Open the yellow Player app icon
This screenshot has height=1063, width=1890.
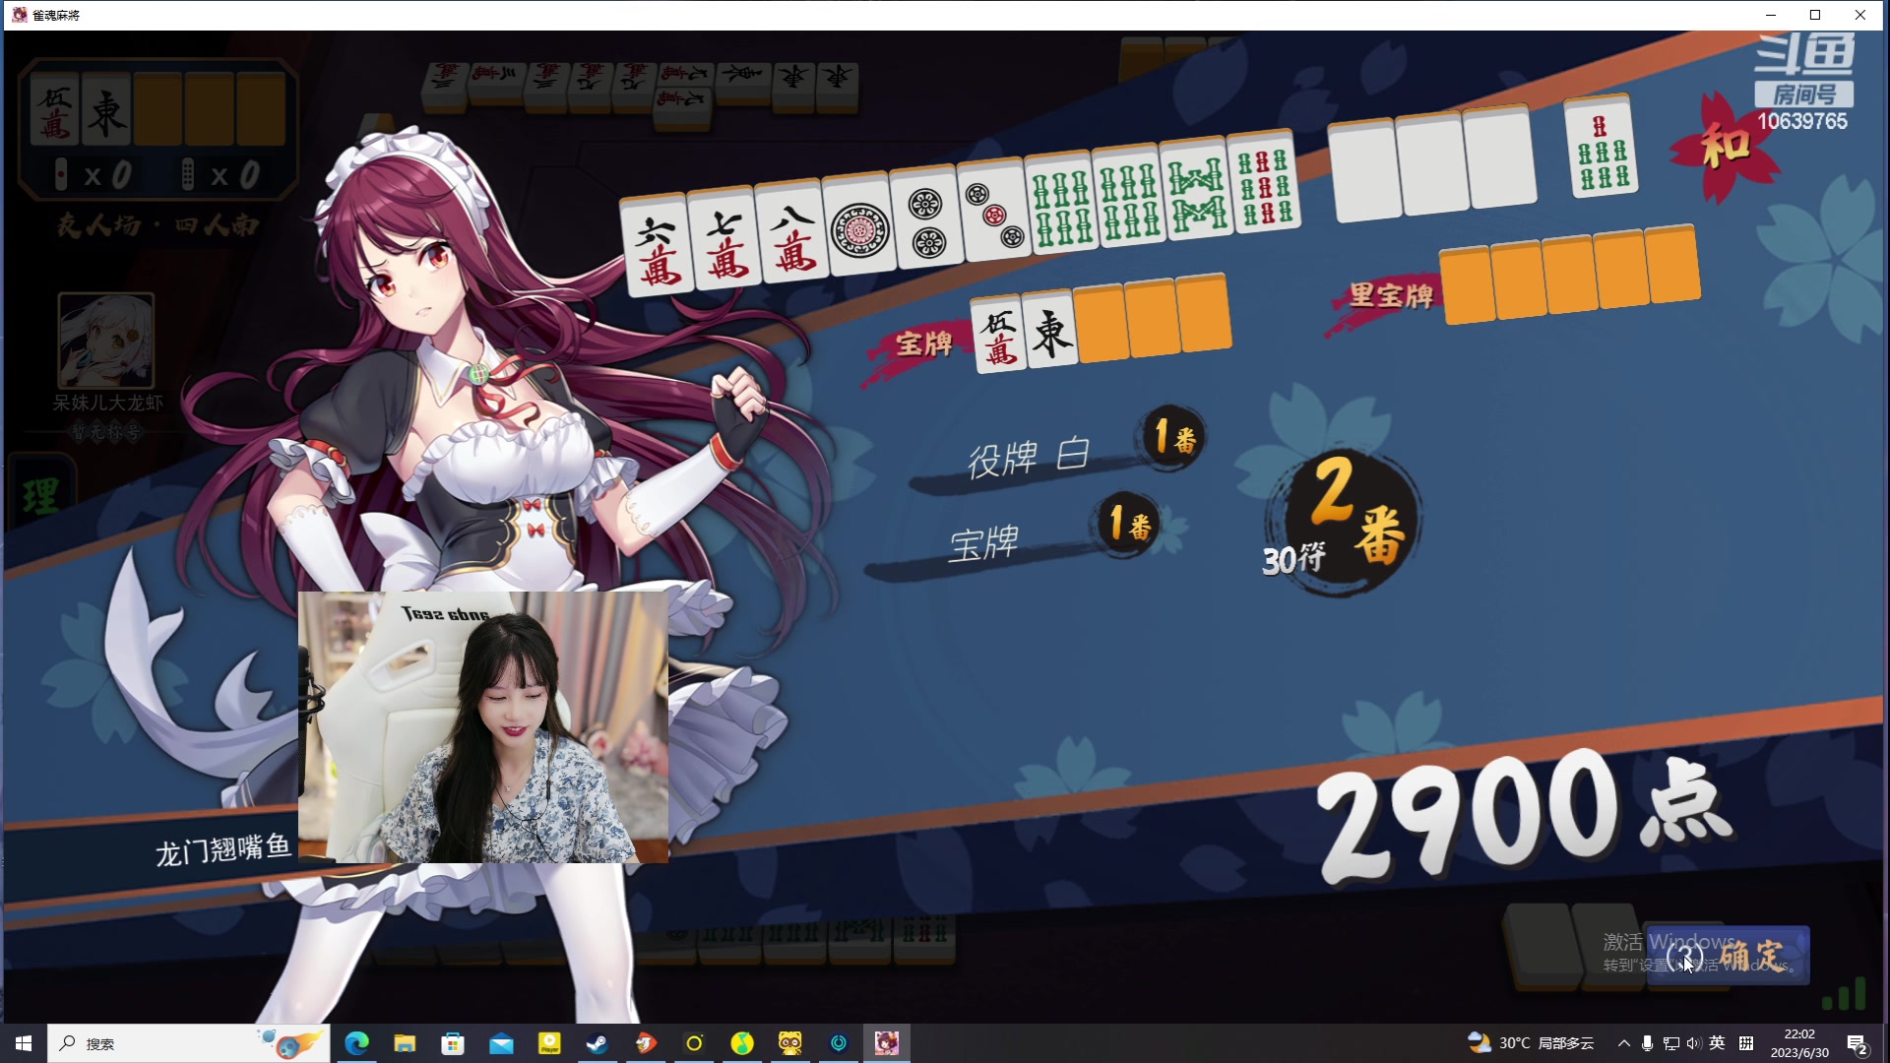coord(549,1043)
